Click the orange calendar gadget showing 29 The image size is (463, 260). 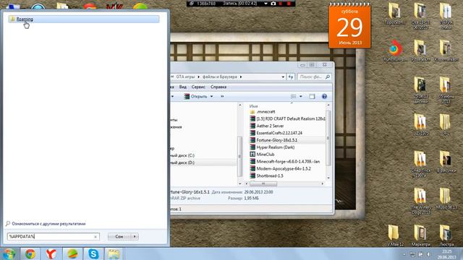[x=349, y=26]
